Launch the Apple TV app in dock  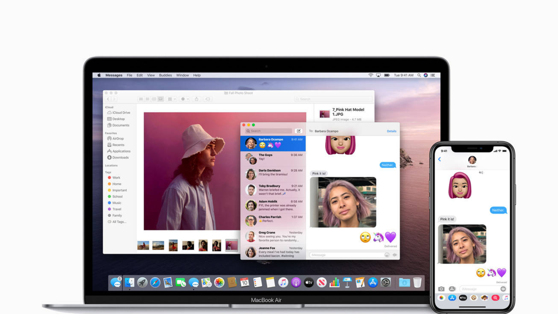[309, 282]
